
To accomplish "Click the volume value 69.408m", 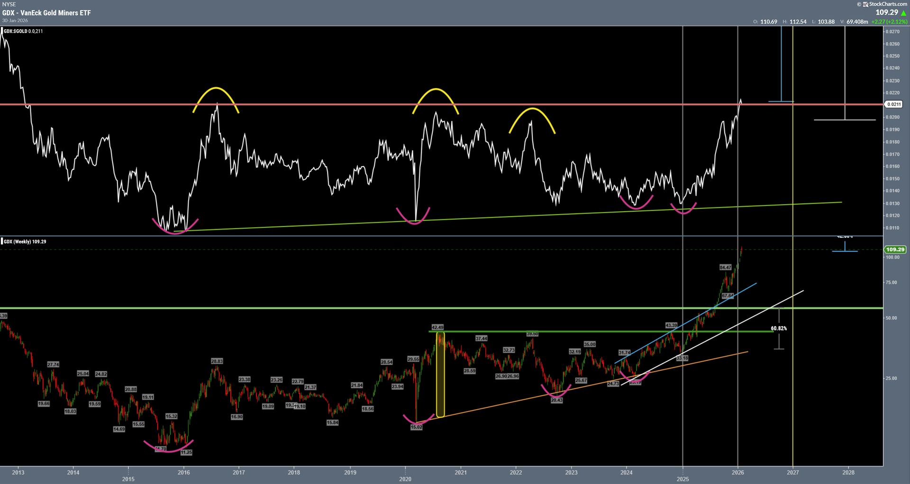I will click(x=857, y=22).
